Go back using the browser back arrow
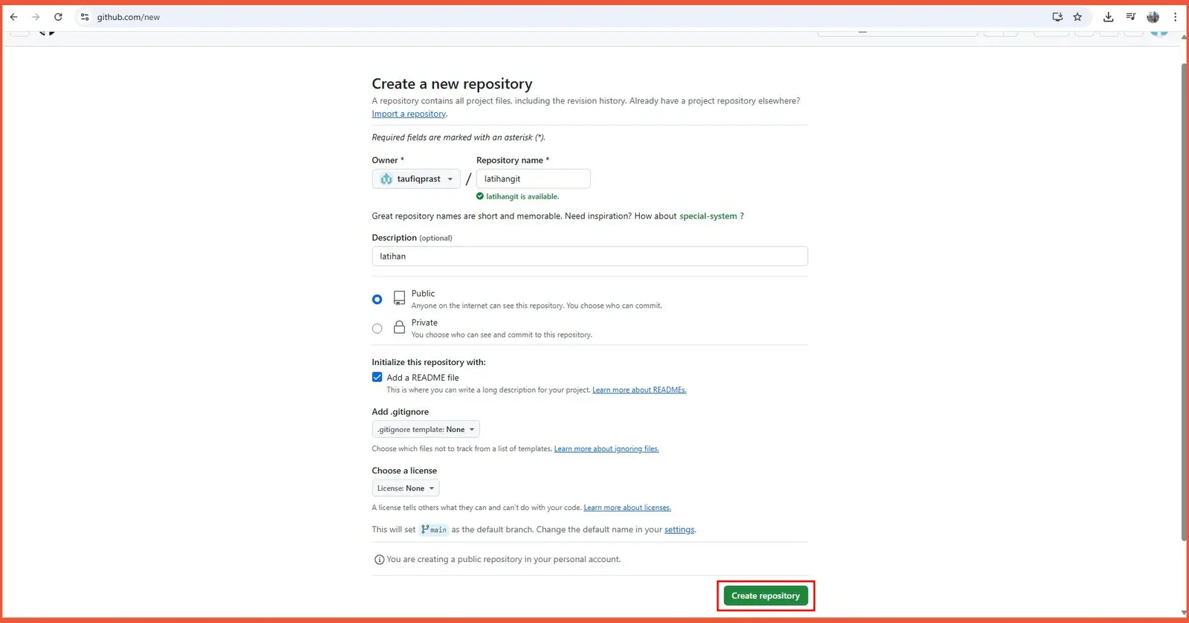The height and width of the screenshot is (623, 1189). [x=13, y=16]
